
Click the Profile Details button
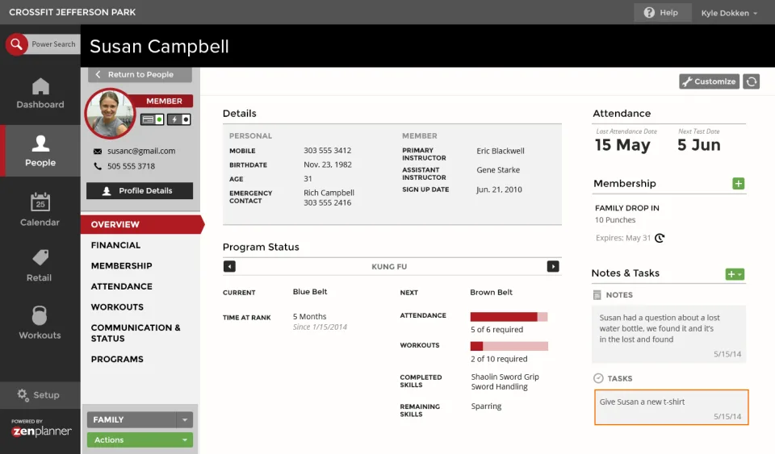point(140,191)
